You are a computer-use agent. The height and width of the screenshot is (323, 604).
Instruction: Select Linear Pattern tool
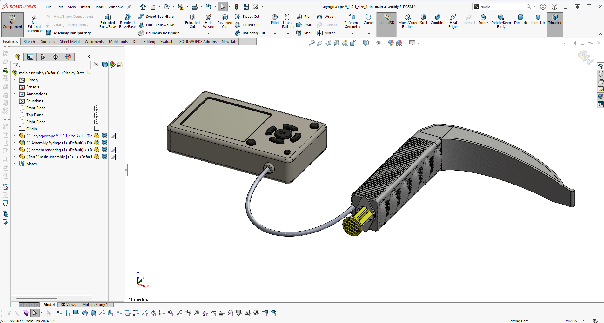pos(288,22)
